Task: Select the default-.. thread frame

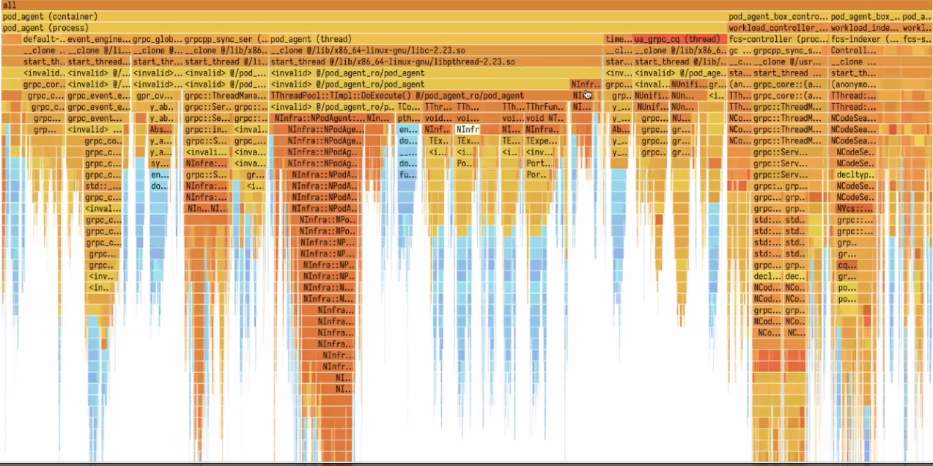Action: point(44,40)
